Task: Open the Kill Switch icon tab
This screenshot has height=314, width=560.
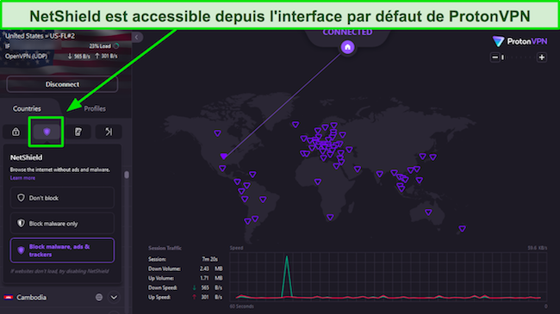Action: pyautogui.click(x=78, y=132)
